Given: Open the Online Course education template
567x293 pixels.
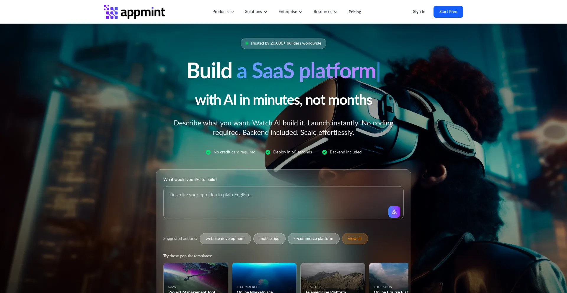Looking at the screenshot, I should tap(389, 278).
